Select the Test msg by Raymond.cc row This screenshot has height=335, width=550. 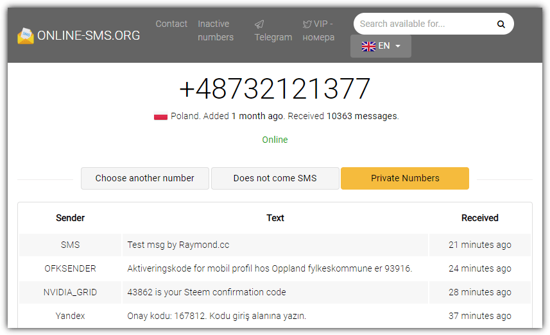275,245
